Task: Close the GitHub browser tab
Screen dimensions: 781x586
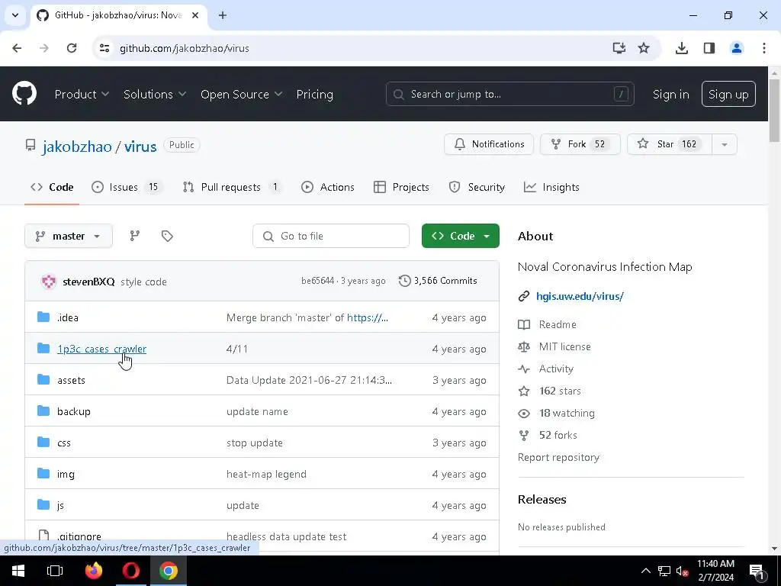Action: pyautogui.click(x=195, y=15)
